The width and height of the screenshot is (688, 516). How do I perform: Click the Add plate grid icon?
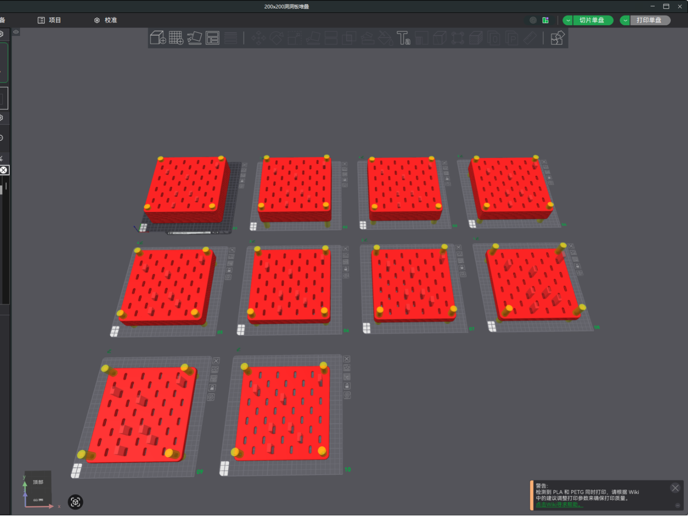pyautogui.click(x=176, y=38)
